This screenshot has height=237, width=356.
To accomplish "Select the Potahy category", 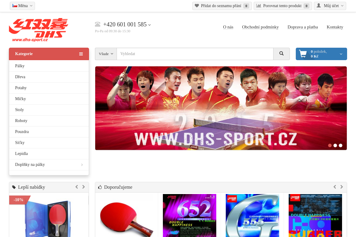I will point(49,88).
